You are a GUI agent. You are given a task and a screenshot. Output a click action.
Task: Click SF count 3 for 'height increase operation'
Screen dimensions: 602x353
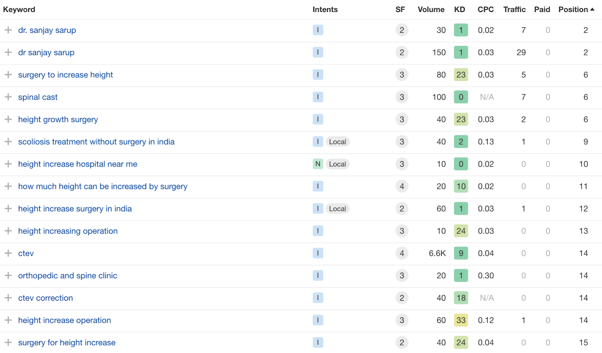point(402,320)
